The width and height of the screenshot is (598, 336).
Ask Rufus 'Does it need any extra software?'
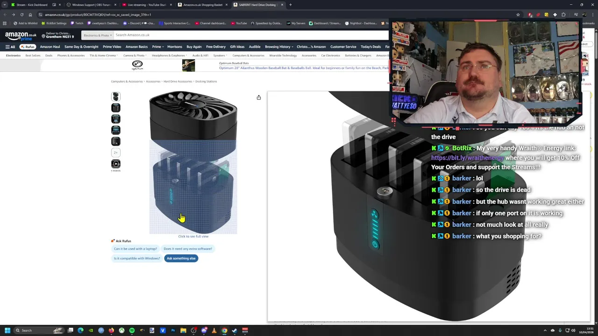pyautogui.click(x=188, y=249)
